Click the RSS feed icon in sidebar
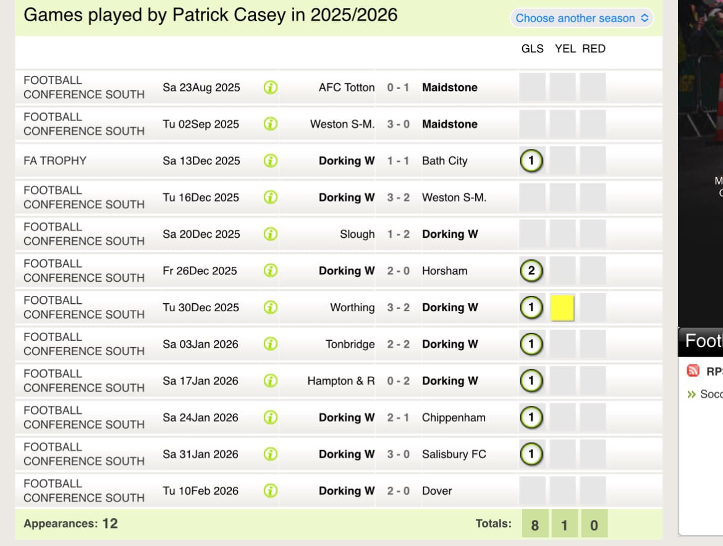Screen dimensions: 723x546 click(x=693, y=371)
